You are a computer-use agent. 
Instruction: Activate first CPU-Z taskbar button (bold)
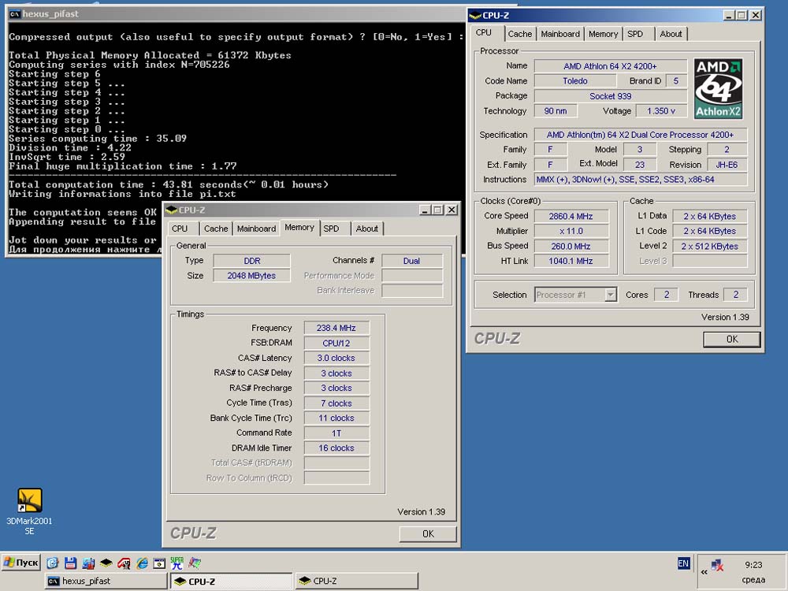click(x=231, y=582)
